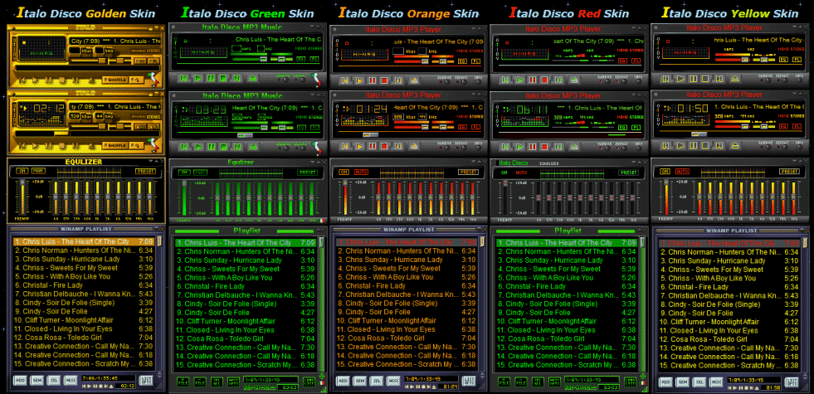Click green Play in stopped Red skin player
Viewport: 814px width, 394px height.
[519, 80]
